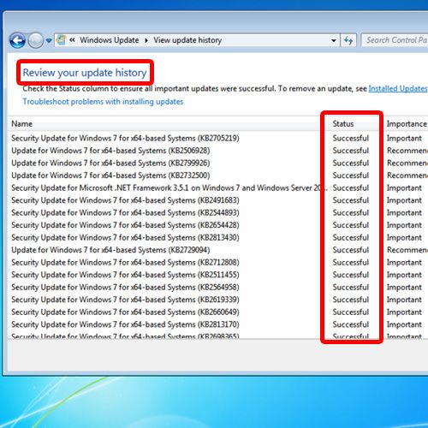Click the Successful status of KB2564958
Image resolution: width=428 pixels, height=428 pixels.
[351, 287]
